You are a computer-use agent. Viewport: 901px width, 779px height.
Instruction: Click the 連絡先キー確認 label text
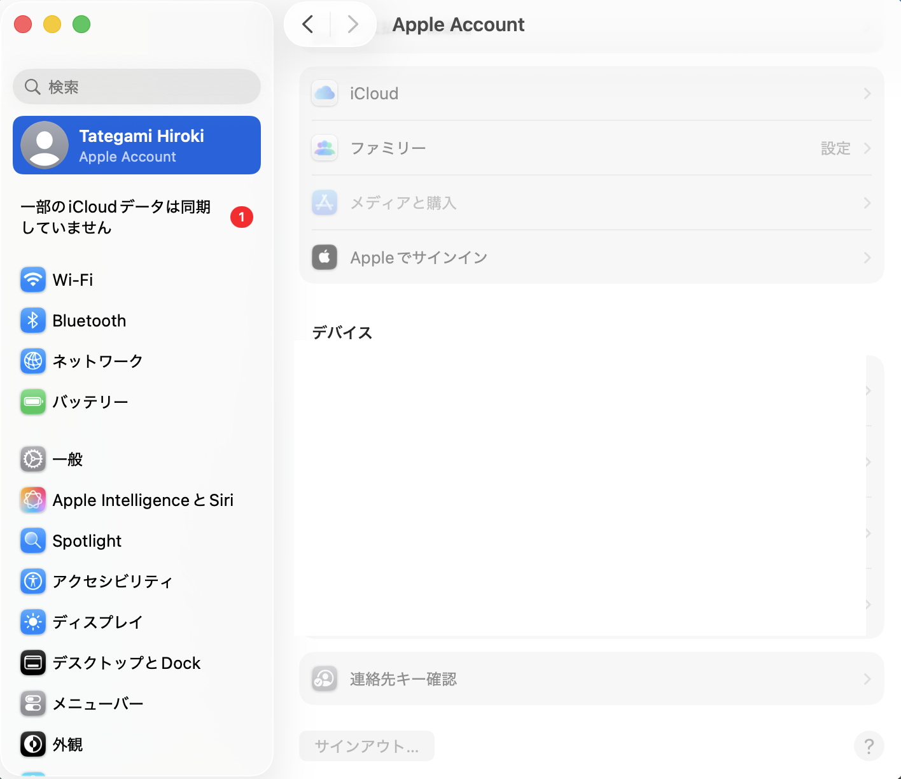tap(403, 679)
